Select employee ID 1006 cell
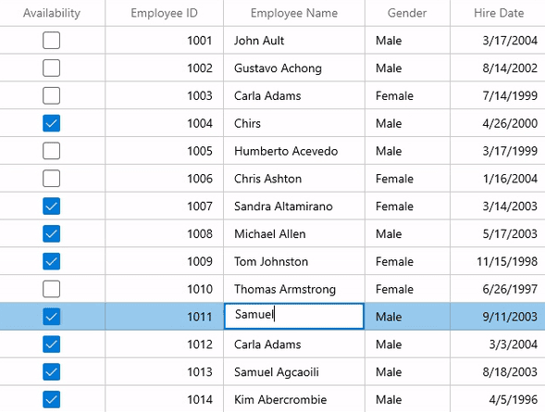 [x=164, y=179]
